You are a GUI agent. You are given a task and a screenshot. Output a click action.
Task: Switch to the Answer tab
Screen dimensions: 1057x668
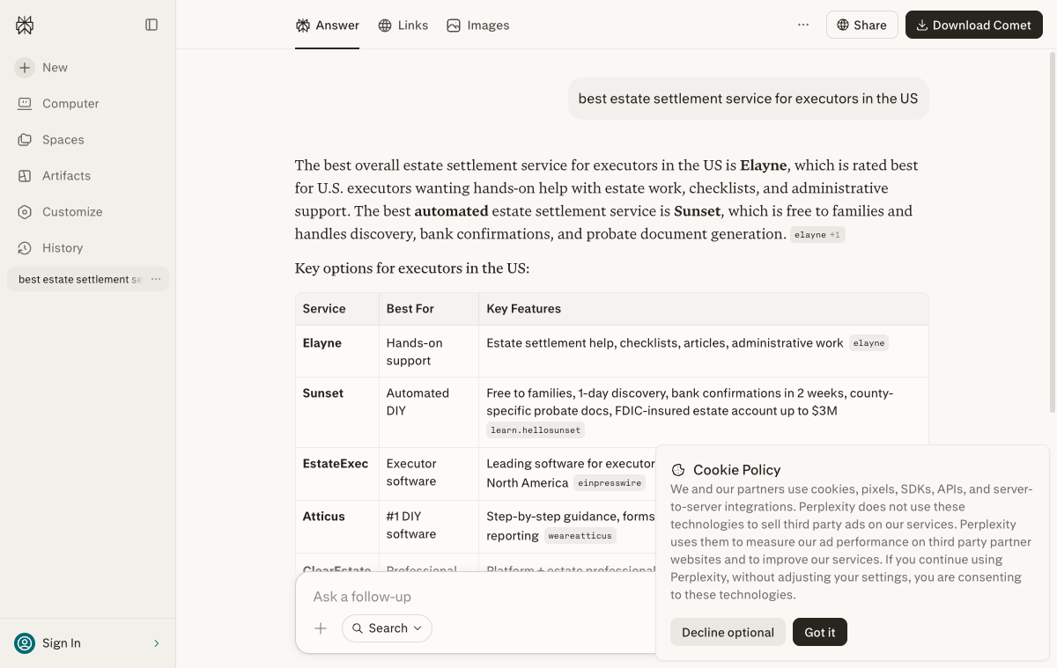tap(327, 26)
